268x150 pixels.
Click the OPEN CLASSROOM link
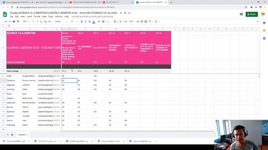pyautogui.click(x=15, y=62)
